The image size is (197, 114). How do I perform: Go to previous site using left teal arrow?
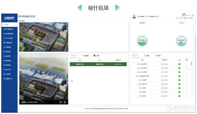click(80, 8)
